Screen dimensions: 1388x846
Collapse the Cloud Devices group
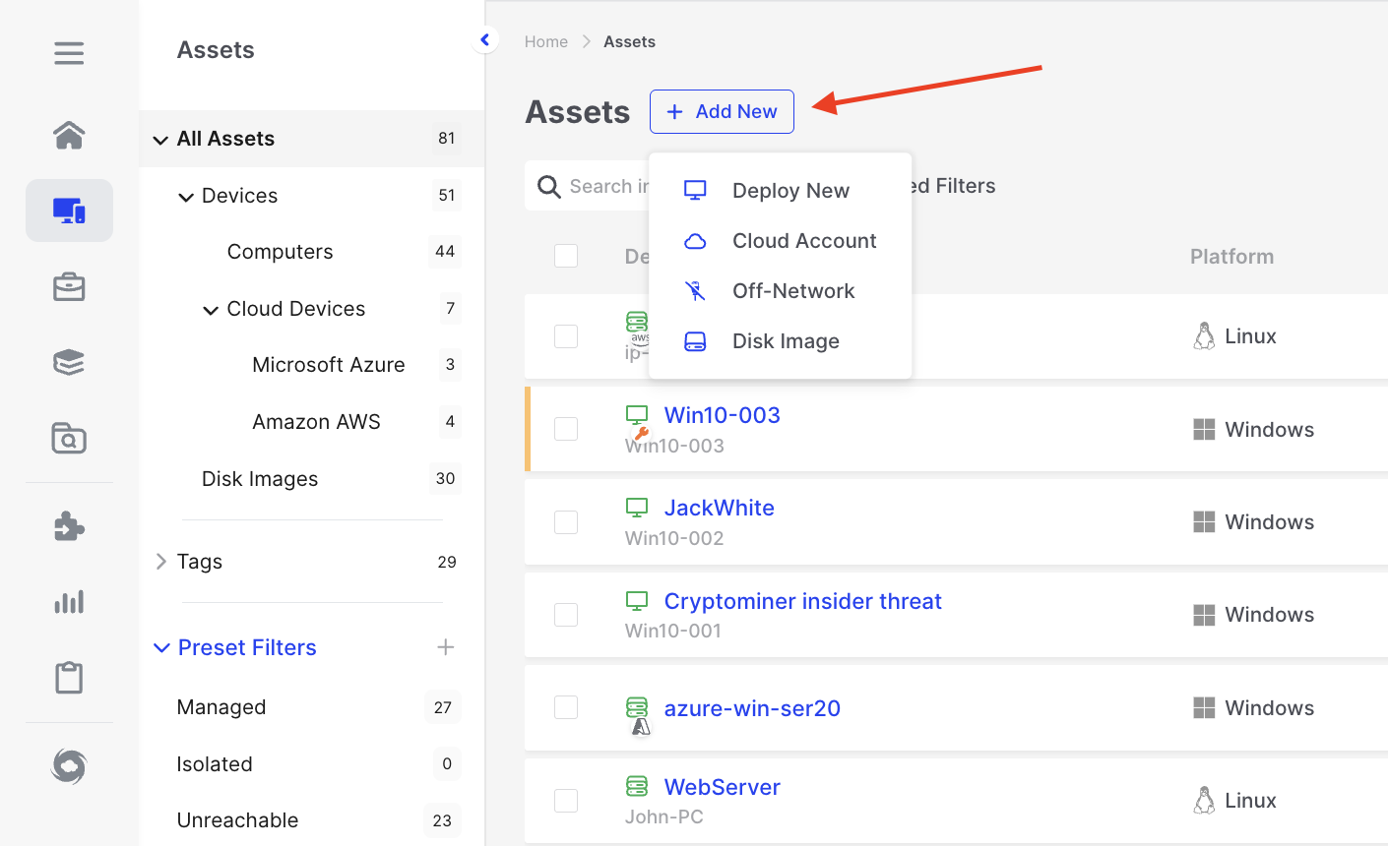211,310
